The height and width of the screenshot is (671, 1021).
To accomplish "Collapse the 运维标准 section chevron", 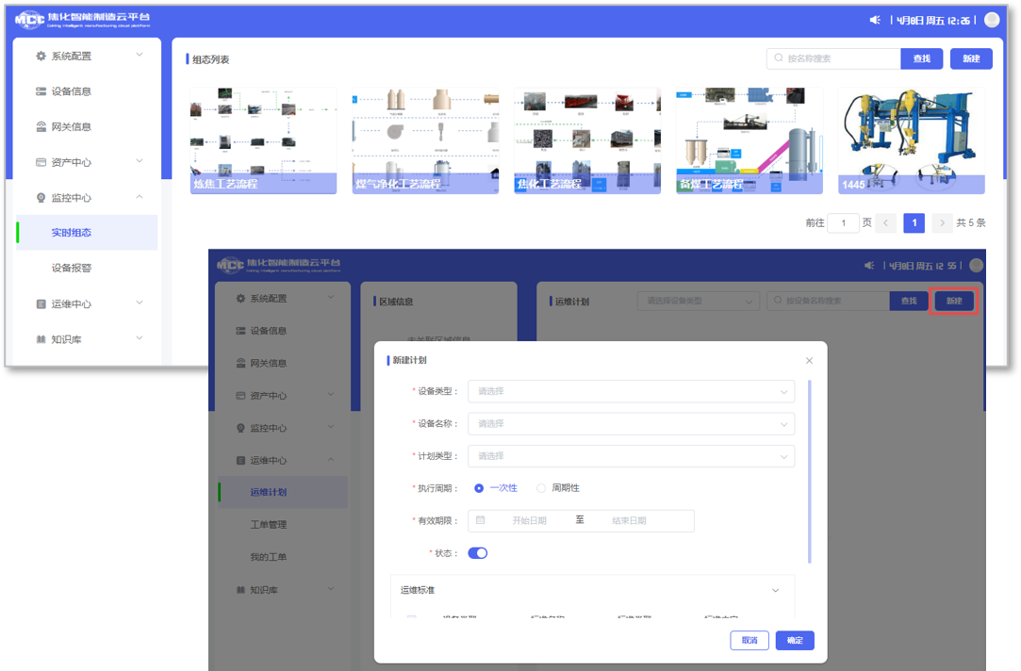I will pyautogui.click(x=776, y=591).
